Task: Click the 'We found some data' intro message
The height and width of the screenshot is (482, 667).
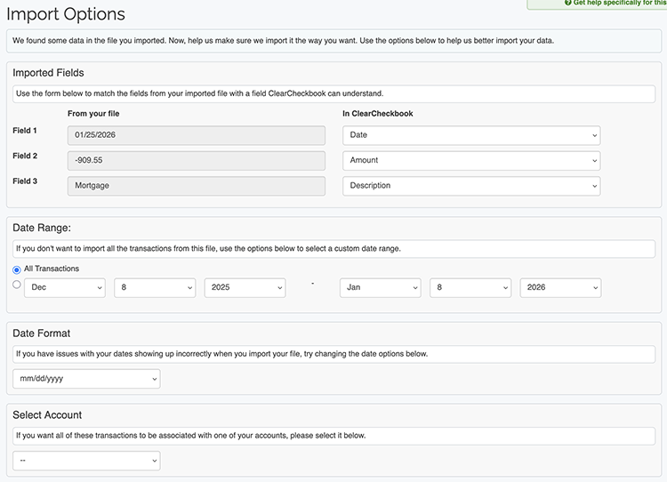Action: 284,41
